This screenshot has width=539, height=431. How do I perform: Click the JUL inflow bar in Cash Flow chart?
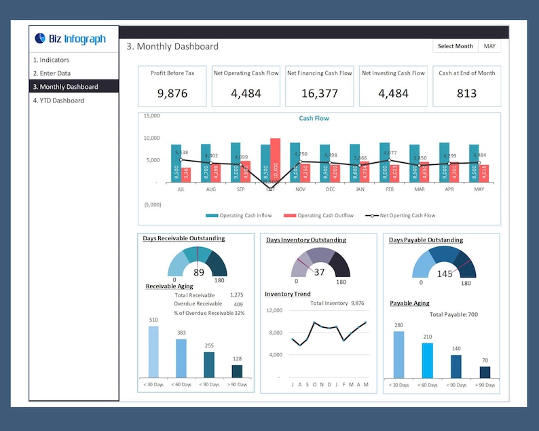tap(176, 164)
